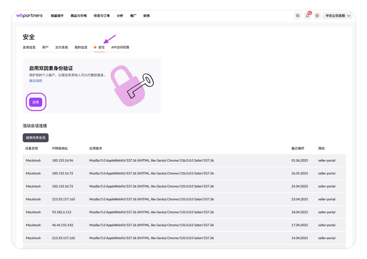Click the padlock and key illustration
The height and width of the screenshot is (259, 367).
131,86
